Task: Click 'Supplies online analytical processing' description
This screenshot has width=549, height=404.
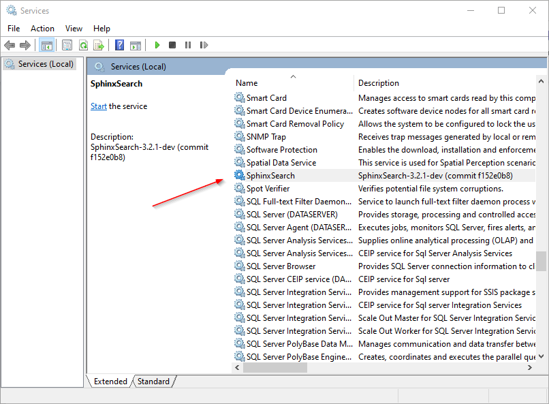Action: pyautogui.click(x=445, y=240)
